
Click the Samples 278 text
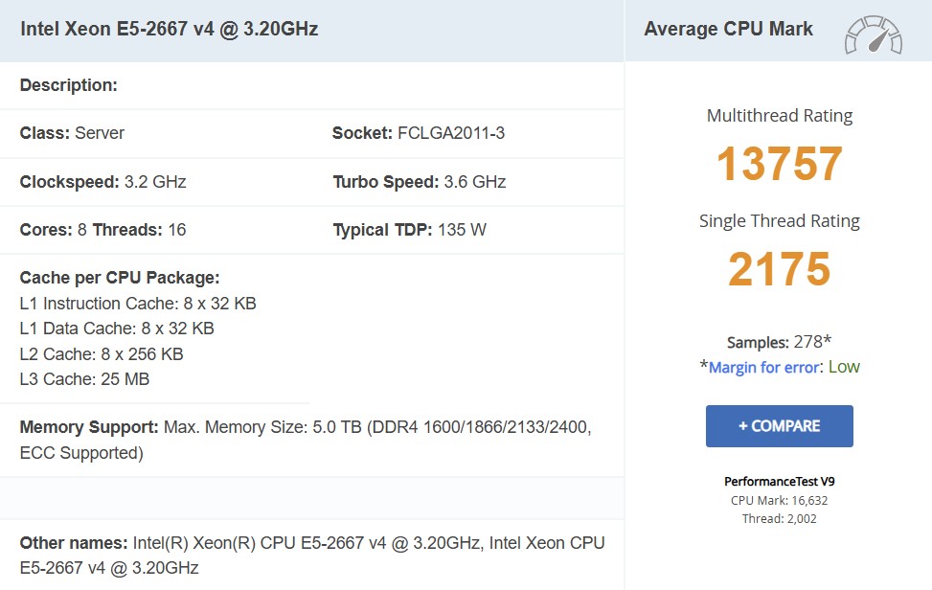[x=780, y=342]
